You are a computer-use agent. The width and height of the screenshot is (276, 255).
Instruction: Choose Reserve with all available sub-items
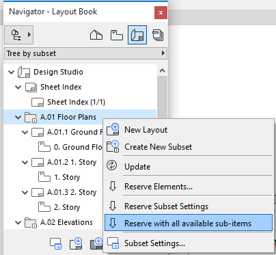[189, 223]
